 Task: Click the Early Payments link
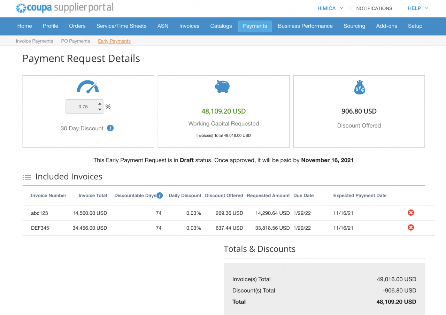114,41
